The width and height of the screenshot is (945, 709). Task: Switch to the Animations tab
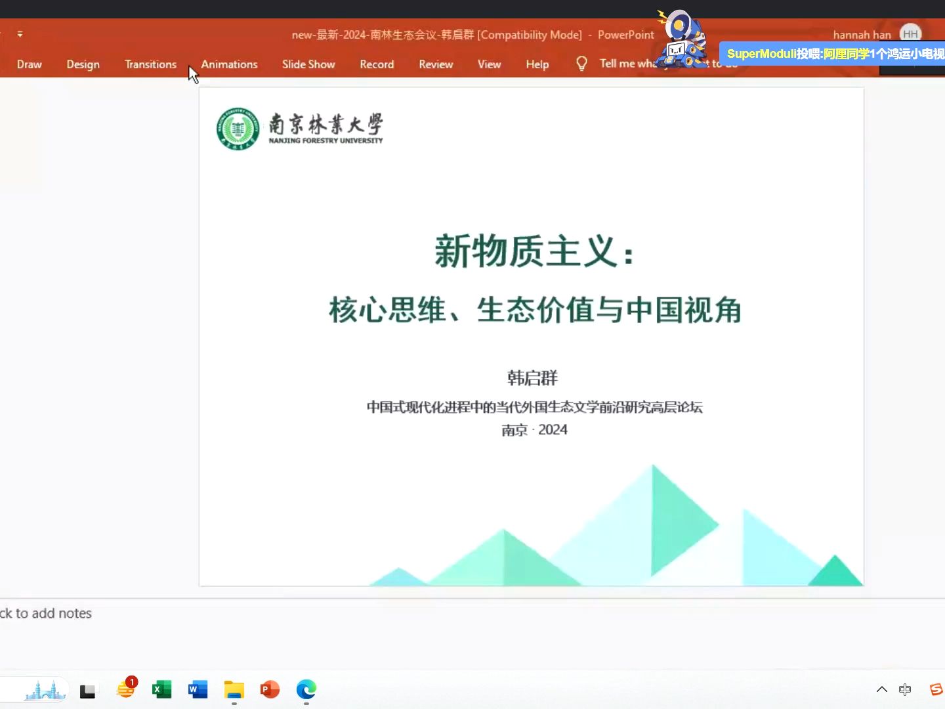229,64
